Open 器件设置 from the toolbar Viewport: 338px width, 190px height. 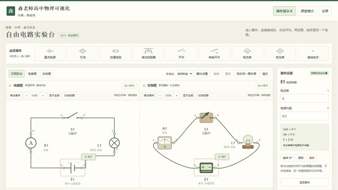point(202,74)
